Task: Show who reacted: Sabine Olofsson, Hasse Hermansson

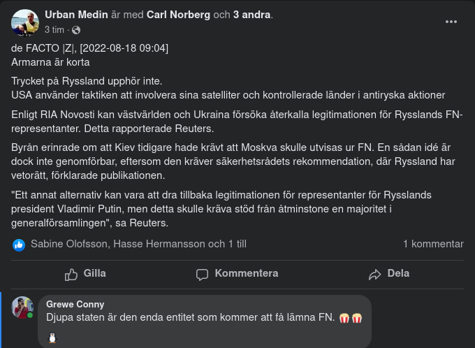Action: click(138, 244)
